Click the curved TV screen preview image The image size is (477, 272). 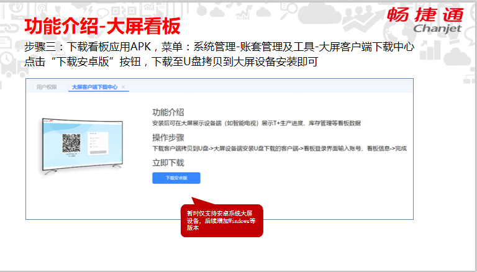point(82,146)
